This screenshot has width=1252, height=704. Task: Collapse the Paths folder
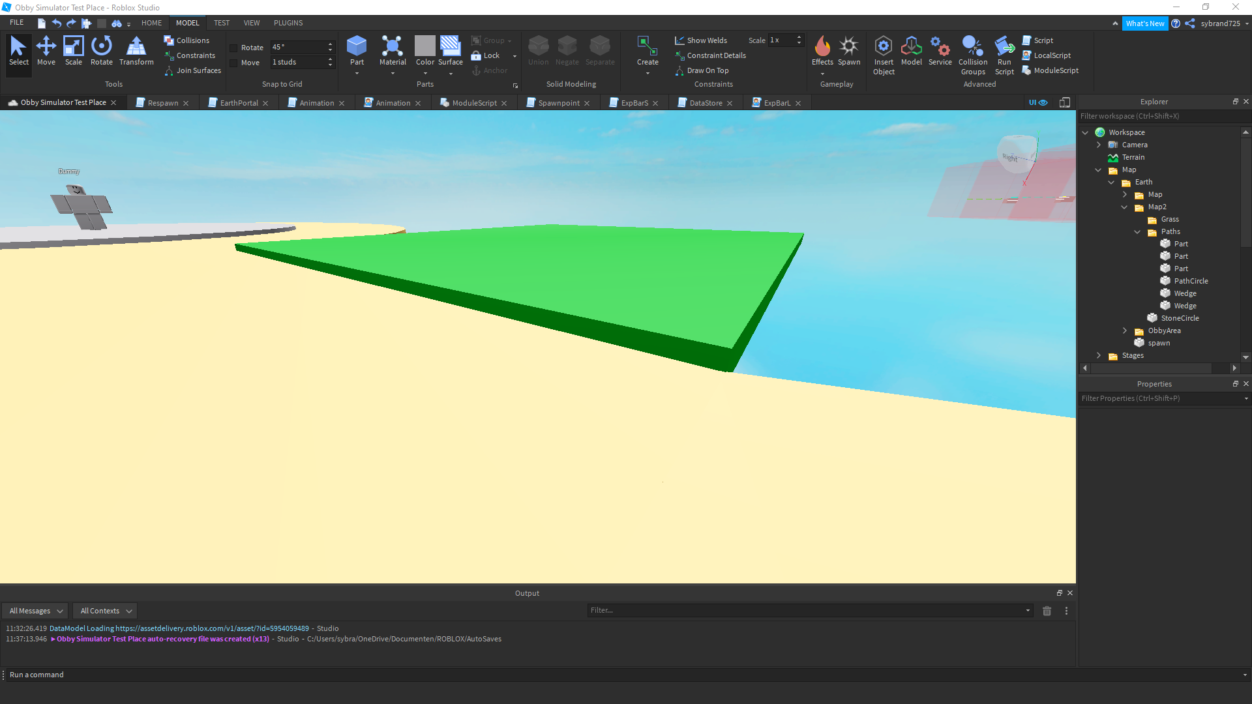tap(1137, 232)
